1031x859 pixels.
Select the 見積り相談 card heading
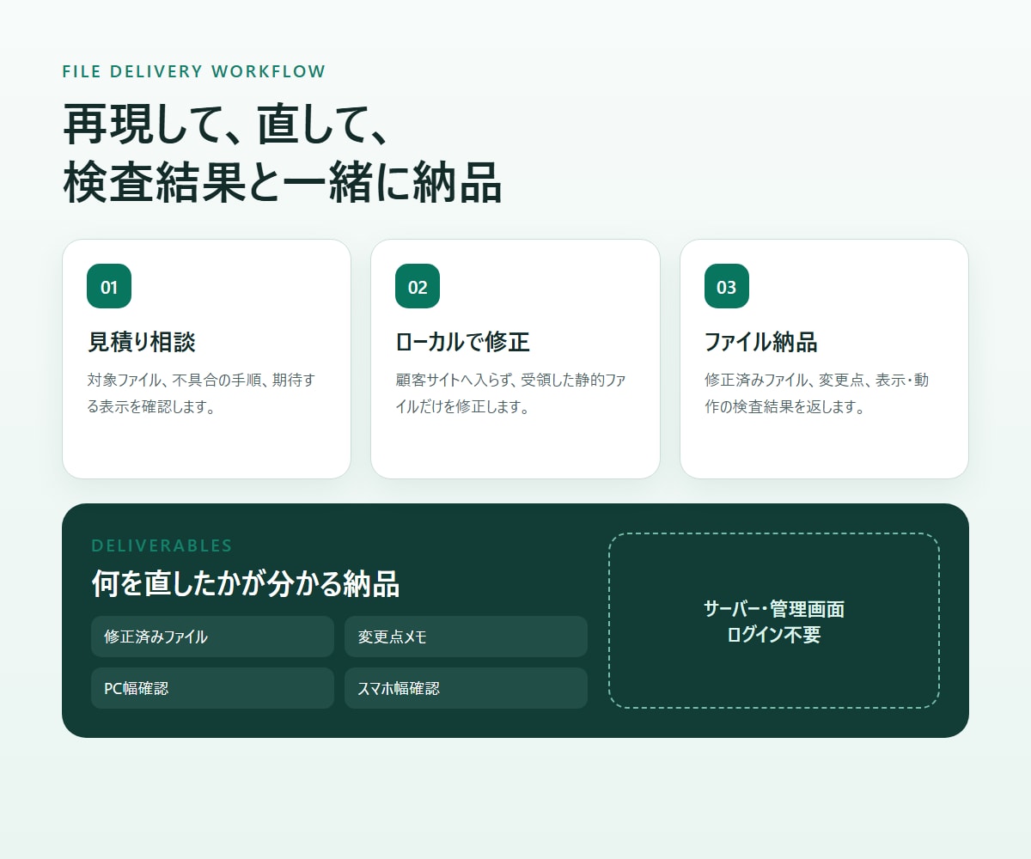142,342
